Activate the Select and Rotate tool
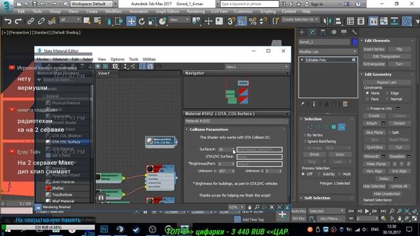Screen dimensions: 420x236 point(142,21)
